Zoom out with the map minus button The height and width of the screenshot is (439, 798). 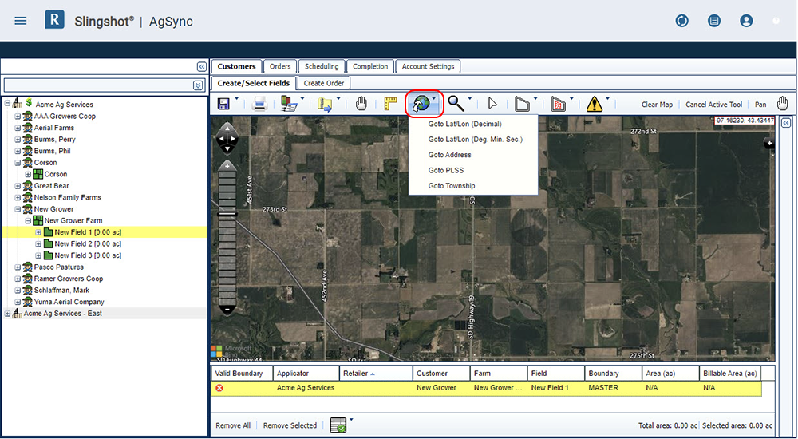[x=227, y=309]
